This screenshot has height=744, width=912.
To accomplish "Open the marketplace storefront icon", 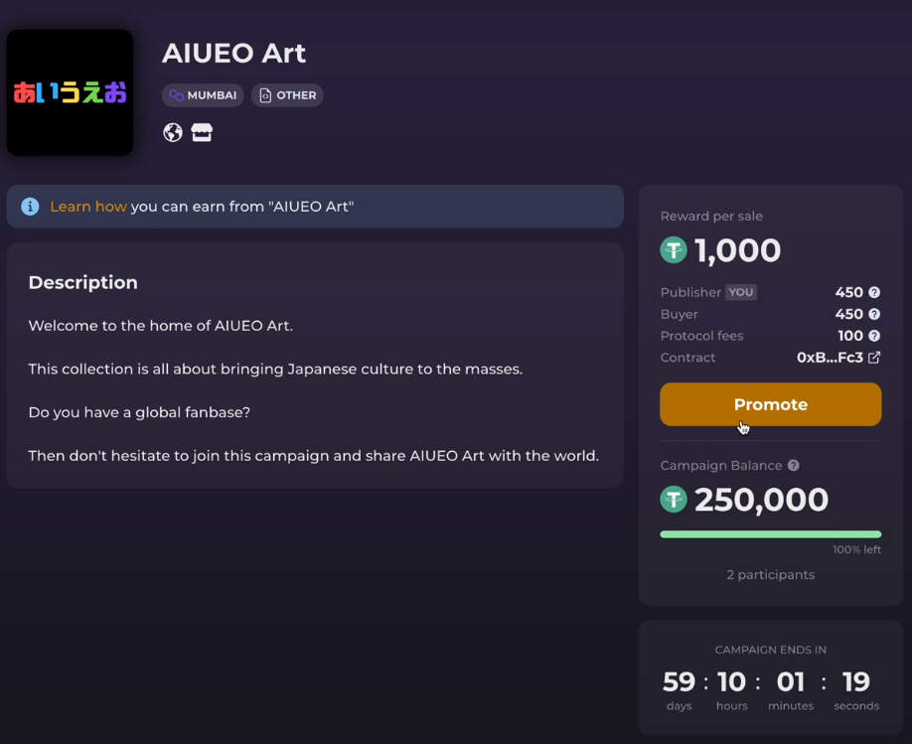I will point(202,133).
